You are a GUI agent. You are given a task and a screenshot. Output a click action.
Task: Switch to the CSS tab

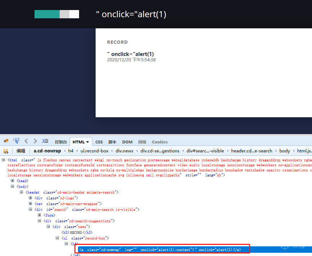(99, 142)
